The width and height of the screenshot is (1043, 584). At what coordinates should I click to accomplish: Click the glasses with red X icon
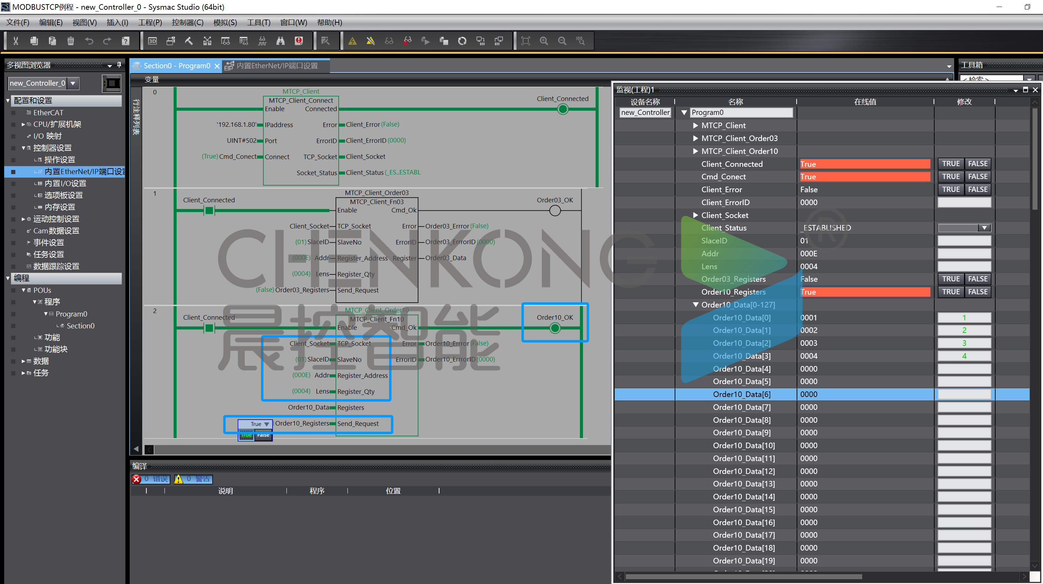coord(407,41)
